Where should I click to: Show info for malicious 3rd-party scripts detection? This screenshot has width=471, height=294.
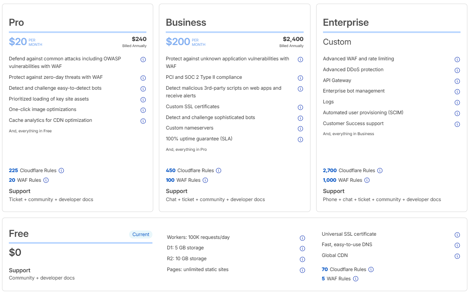[x=300, y=89]
